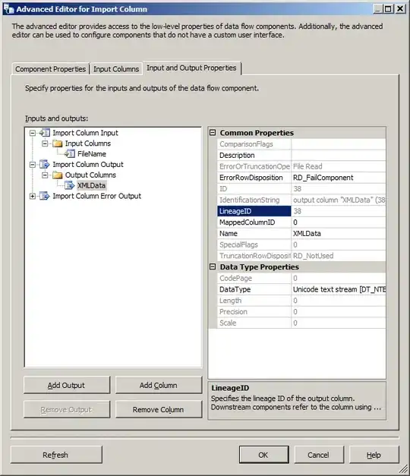Select the LineageID property row
Image resolution: width=410 pixels, height=476 pixels.
(301, 211)
